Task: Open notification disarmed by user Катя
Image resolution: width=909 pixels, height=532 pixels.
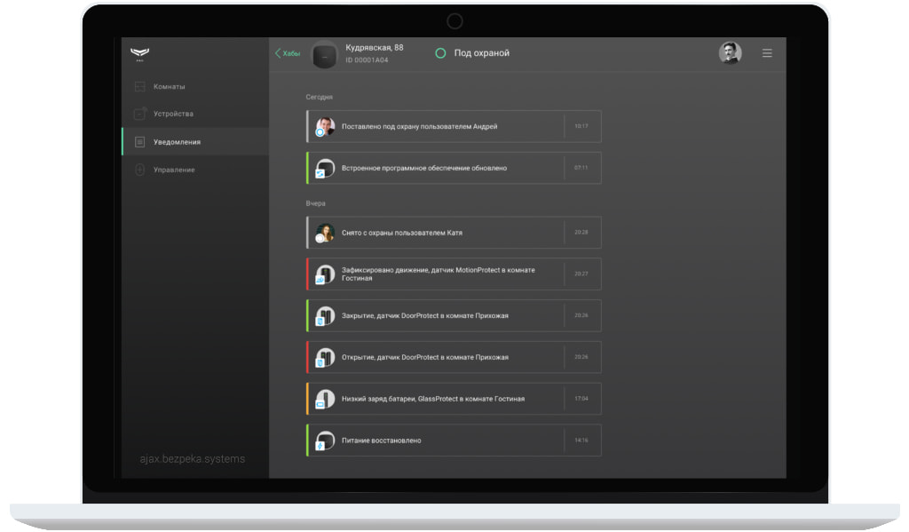Action: [x=454, y=233]
